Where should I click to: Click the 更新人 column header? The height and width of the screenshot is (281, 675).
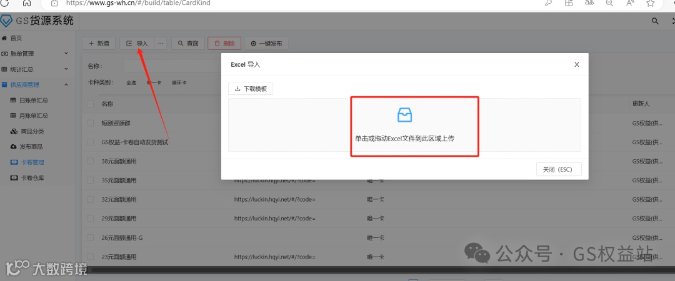tap(641, 104)
